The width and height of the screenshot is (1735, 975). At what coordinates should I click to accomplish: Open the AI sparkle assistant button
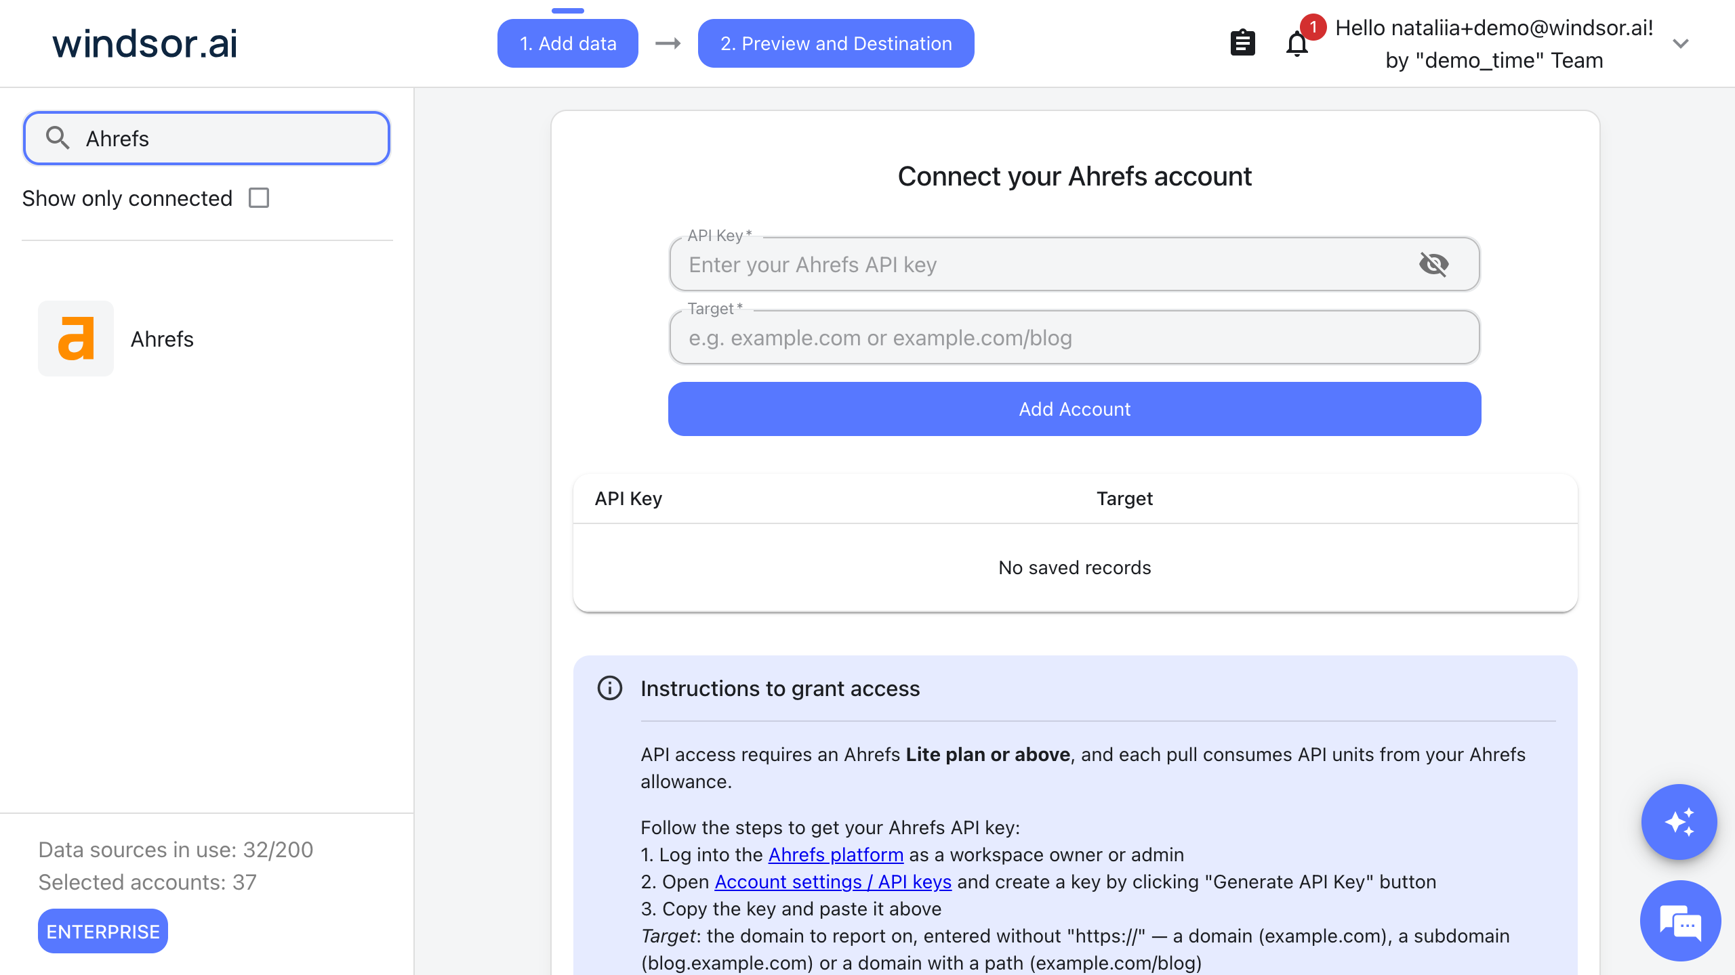[1679, 822]
